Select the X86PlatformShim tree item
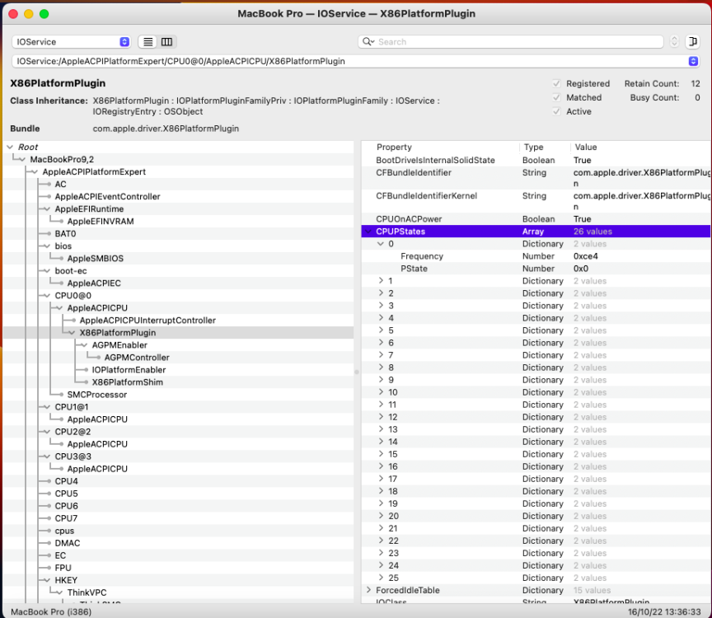Screen dimensions: 712x618 tap(128, 382)
